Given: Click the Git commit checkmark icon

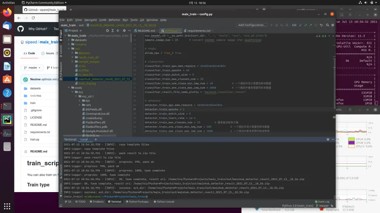Looking at the screenshot, I should (306, 25).
